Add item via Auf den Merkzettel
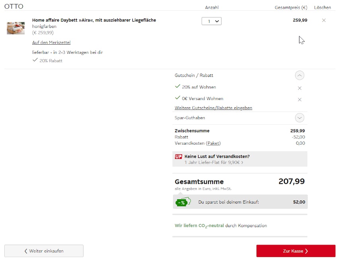The width and height of the screenshot is (338, 259). (51, 43)
